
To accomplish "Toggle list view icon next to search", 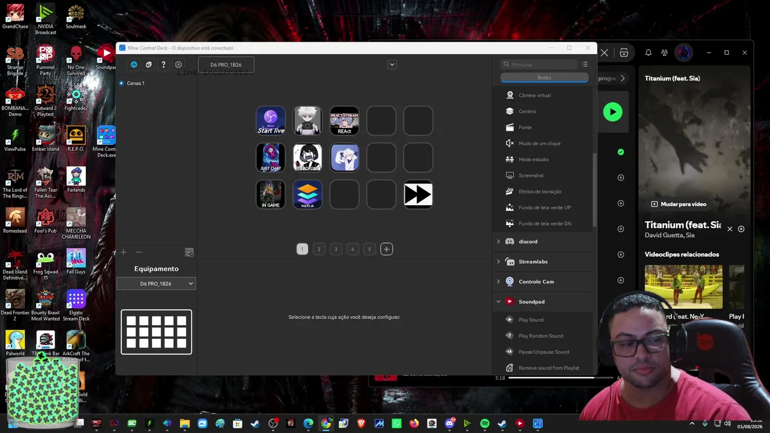I will coord(585,64).
